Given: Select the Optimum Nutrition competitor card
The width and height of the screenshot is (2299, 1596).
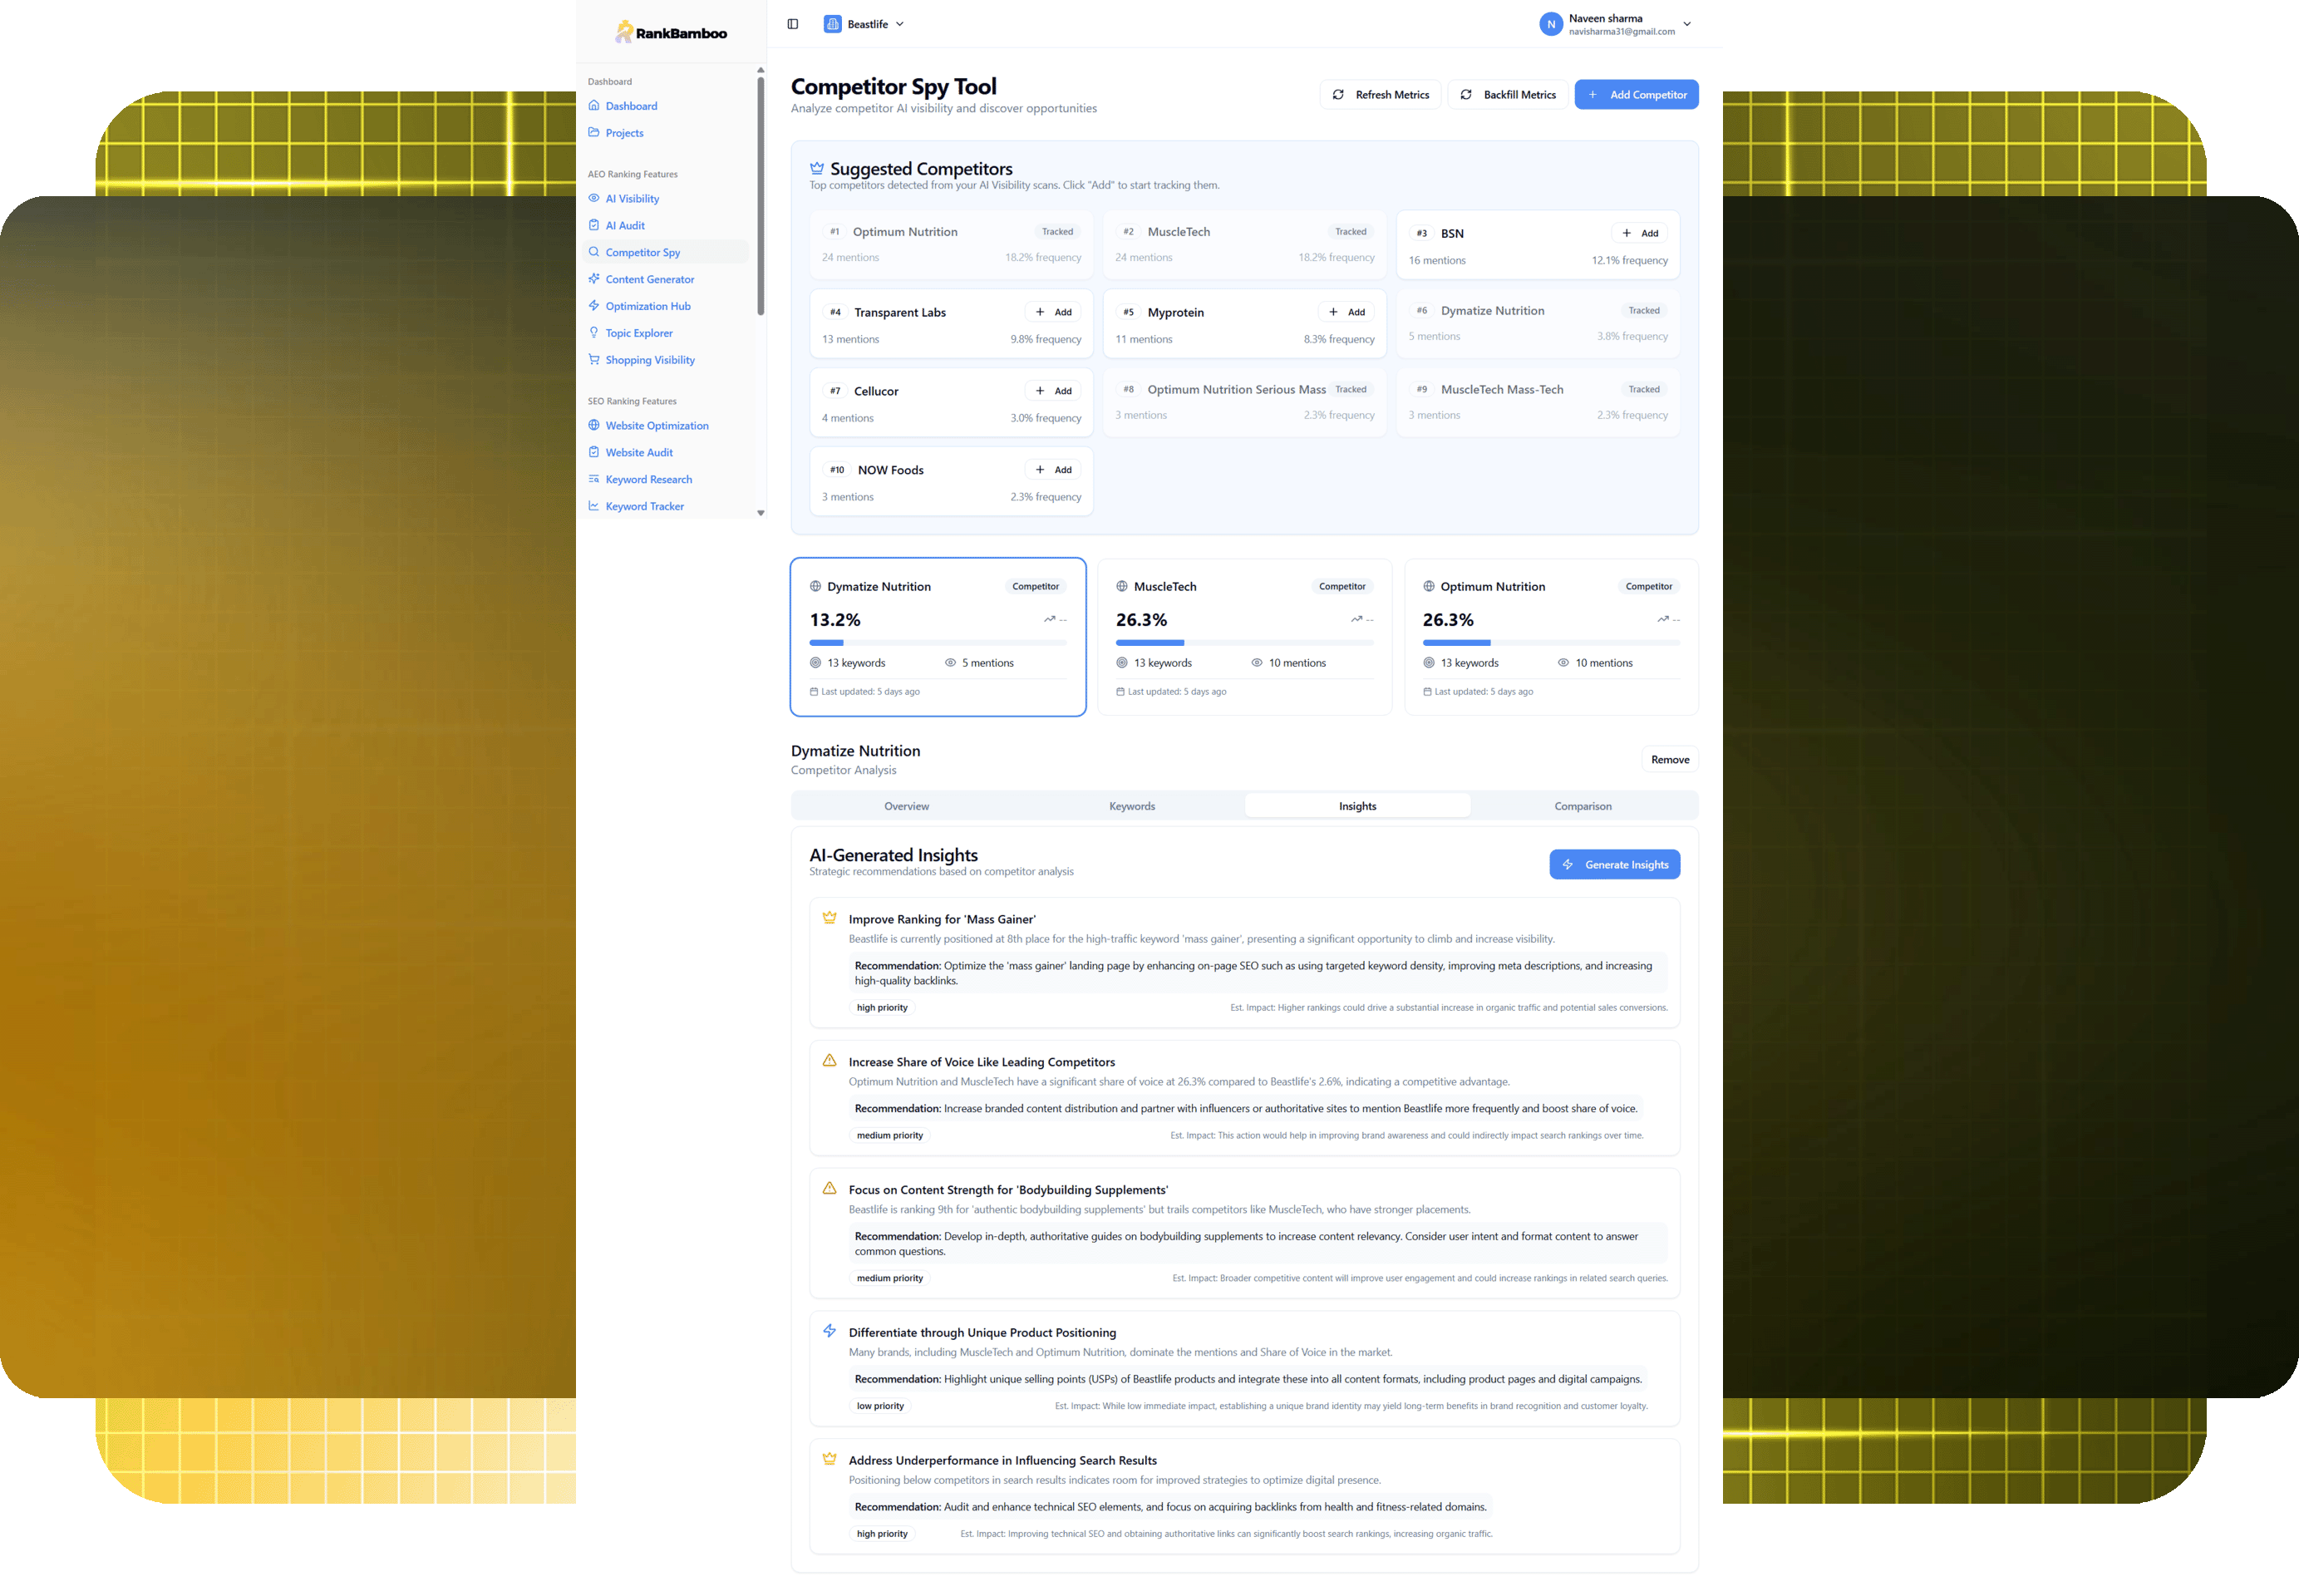Looking at the screenshot, I should coord(1550,637).
